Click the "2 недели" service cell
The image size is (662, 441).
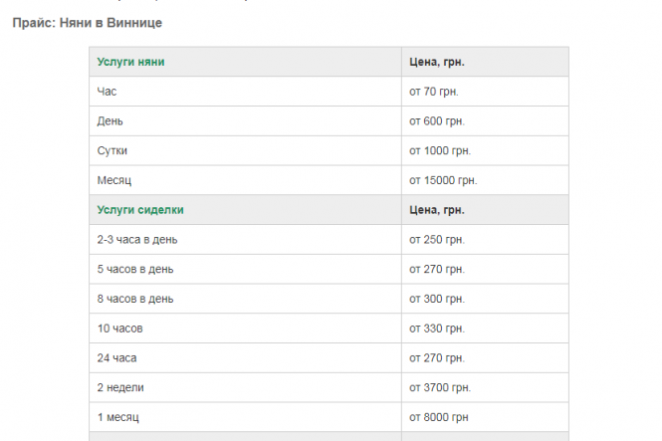[x=120, y=387]
